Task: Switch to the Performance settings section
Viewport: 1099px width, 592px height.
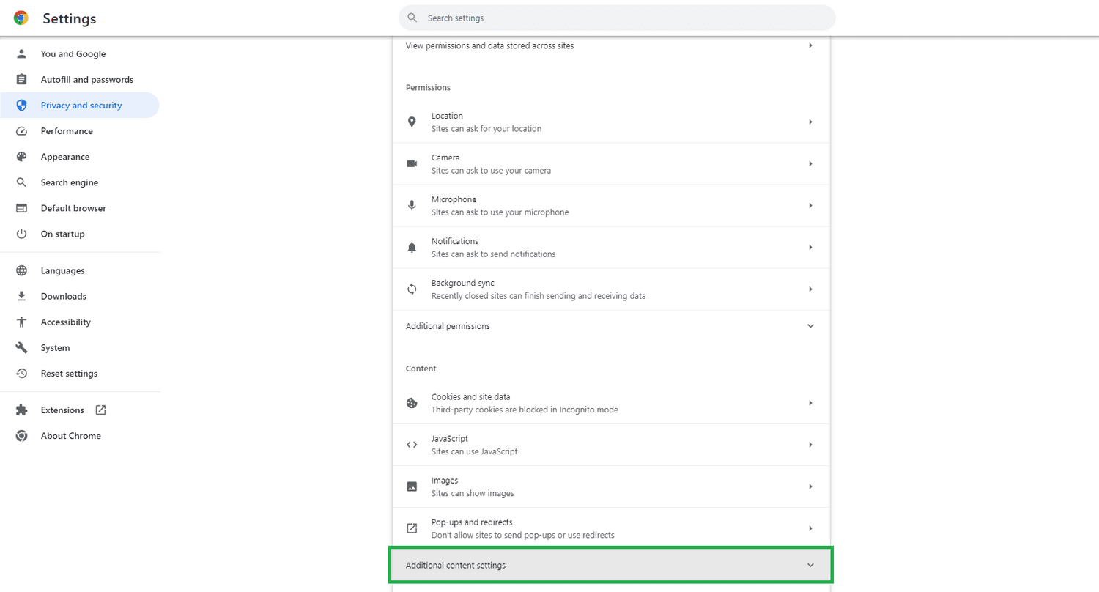Action: click(67, 130)
